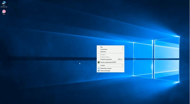The width and height of the screenshot is (190, 104).
Task: Open 'Персонализация' from the context menu
Action: click(105, 71)
